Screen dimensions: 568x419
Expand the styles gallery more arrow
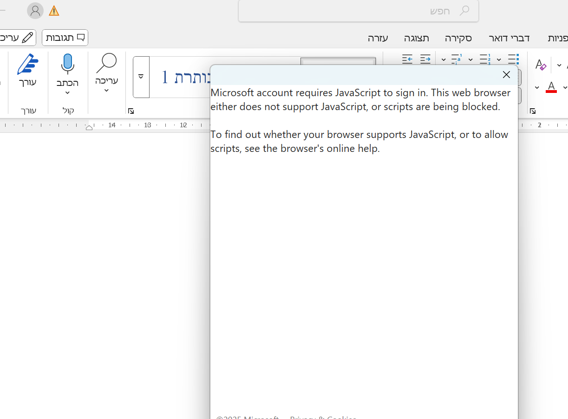click(141, 77)
